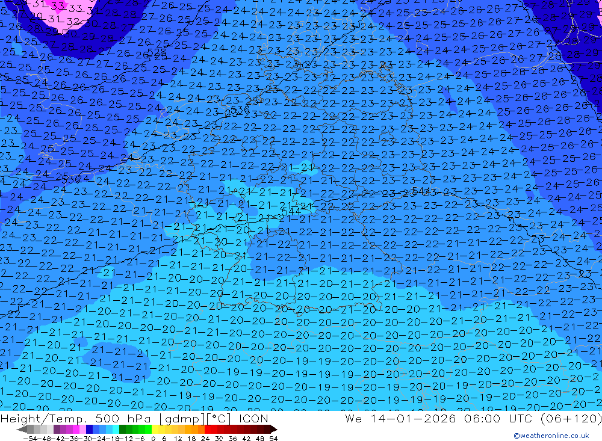Select the [gdmp] unit label
This screenshot has width=602, height=441.
click(x=182, y=418)
